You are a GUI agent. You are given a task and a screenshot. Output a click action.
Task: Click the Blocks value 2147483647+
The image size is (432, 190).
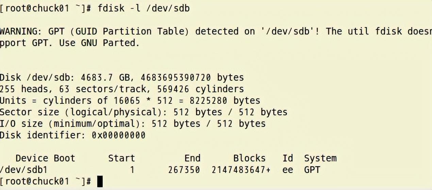point(241,170)
